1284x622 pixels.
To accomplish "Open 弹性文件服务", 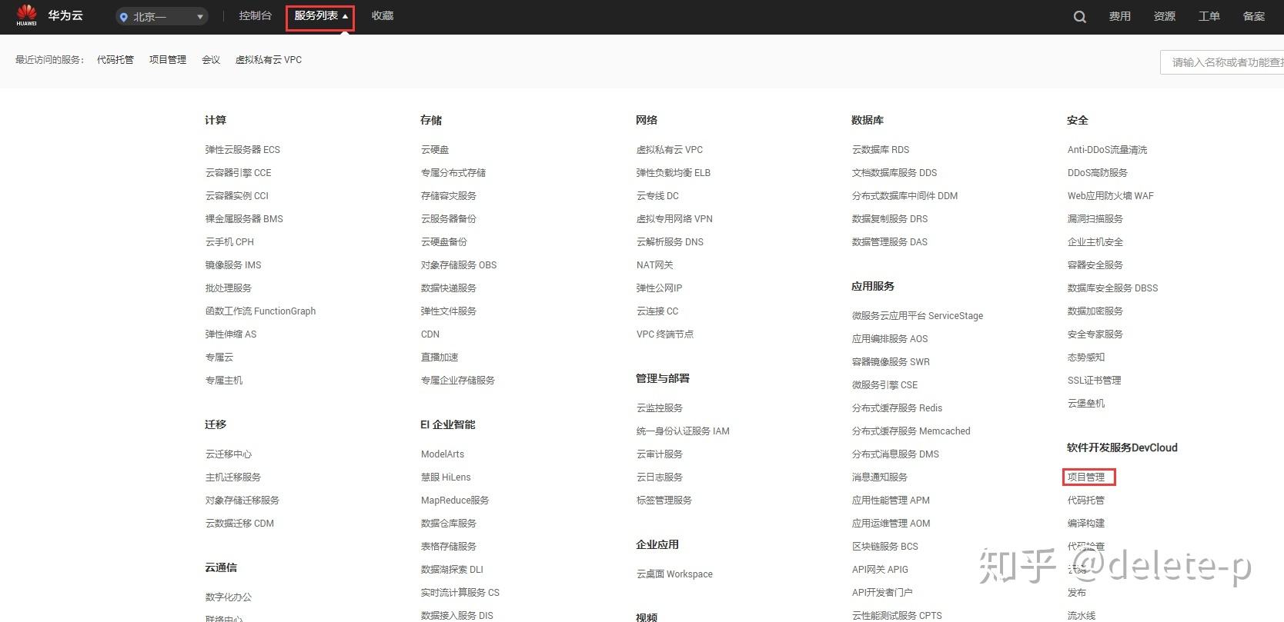I will click(x=449, y=311).
